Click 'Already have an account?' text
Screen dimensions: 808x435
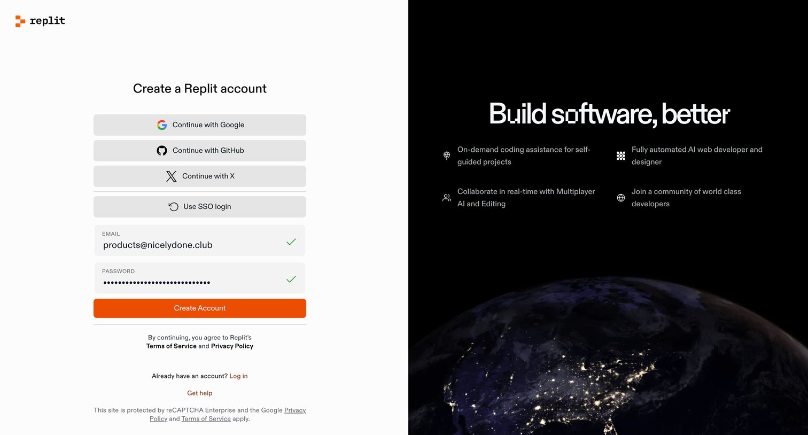(190, 376)
